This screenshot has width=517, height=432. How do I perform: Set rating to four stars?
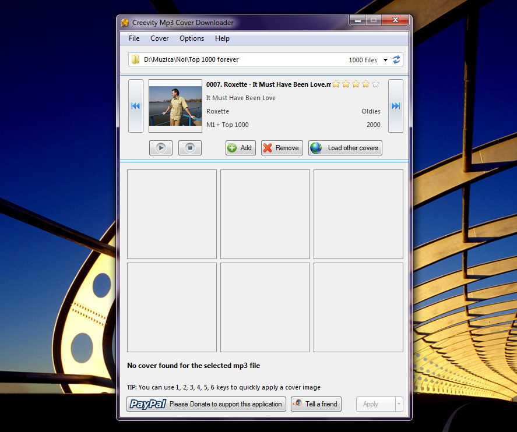365,84
